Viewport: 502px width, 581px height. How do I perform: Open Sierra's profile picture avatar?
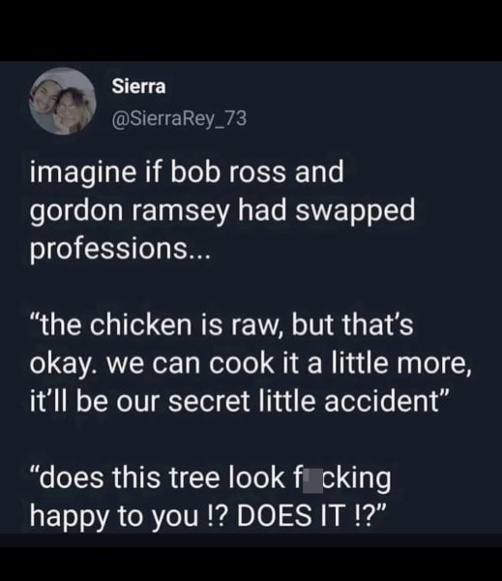click(63, 101)
